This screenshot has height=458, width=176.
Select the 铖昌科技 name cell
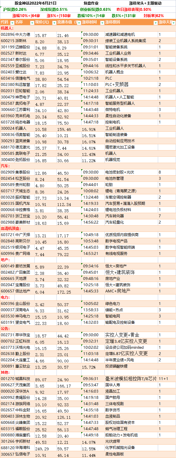click(x=24, y=379)
